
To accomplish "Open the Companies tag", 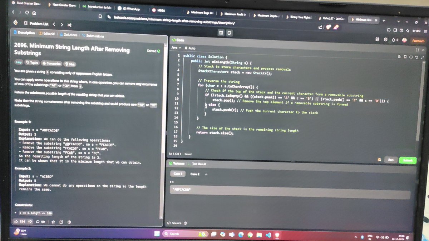I will pos(51,63).
